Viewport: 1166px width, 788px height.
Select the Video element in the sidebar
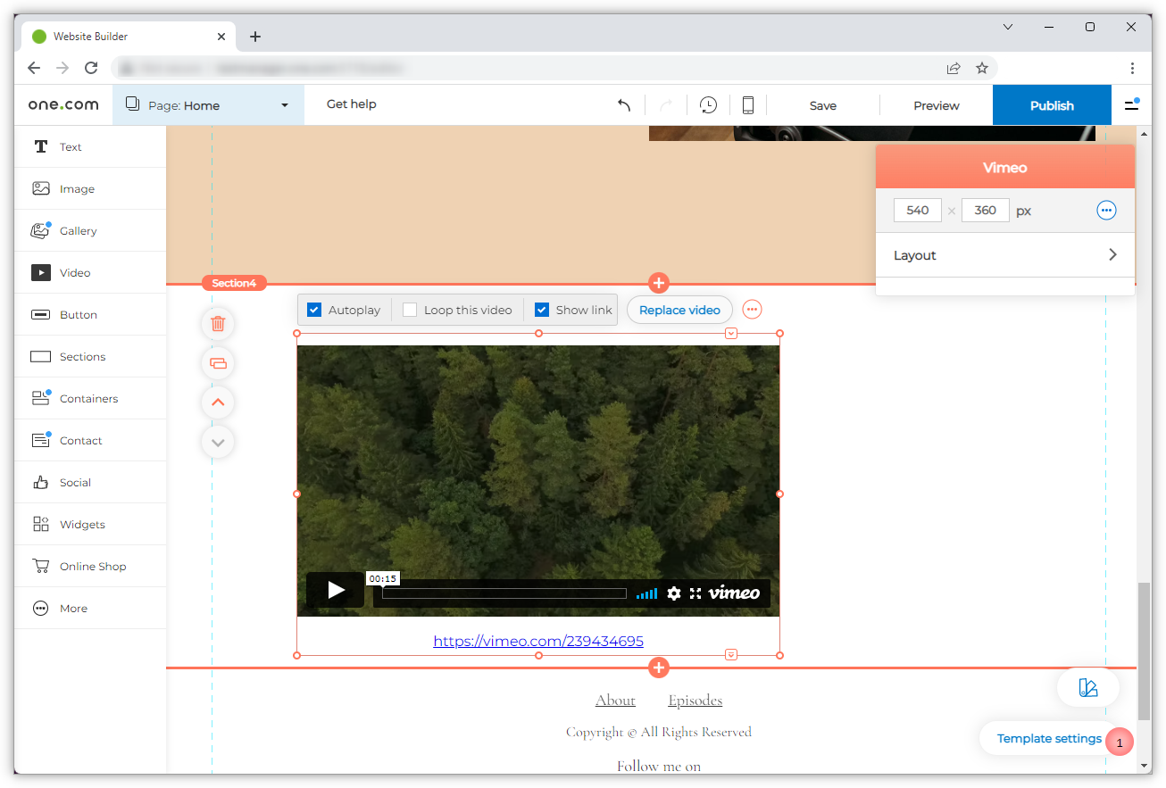[x=75, y=272]
